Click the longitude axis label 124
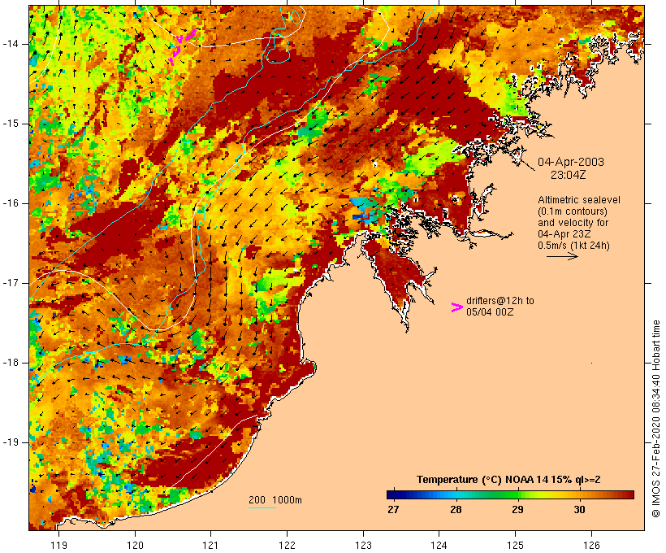This screenshot has width=666, height=553. coord(439,545)
